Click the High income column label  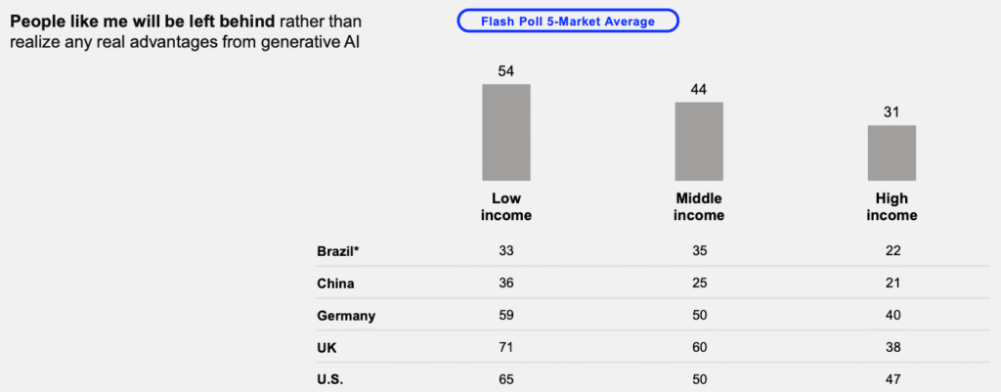(x=892, y=206)
